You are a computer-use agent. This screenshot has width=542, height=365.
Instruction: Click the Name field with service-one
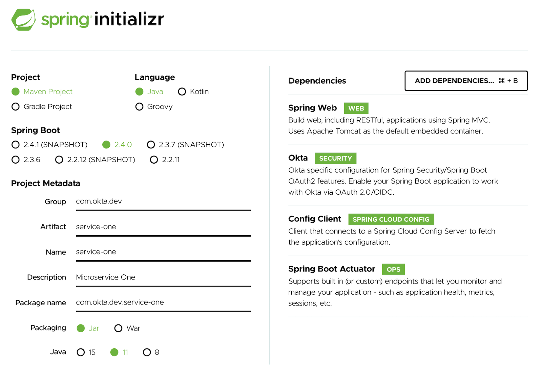[163, 252]
